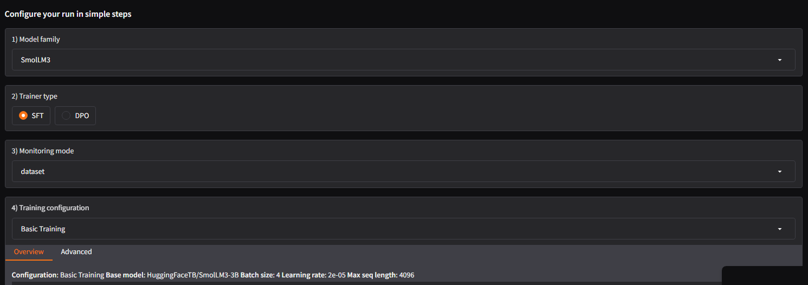This screenshot has width=808, height=285.
Task: Select the DPO trainer type
Action: point(66,116)
